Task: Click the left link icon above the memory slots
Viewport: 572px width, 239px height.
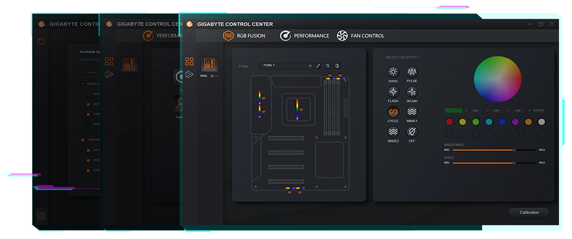Action: tap(330, 75)
